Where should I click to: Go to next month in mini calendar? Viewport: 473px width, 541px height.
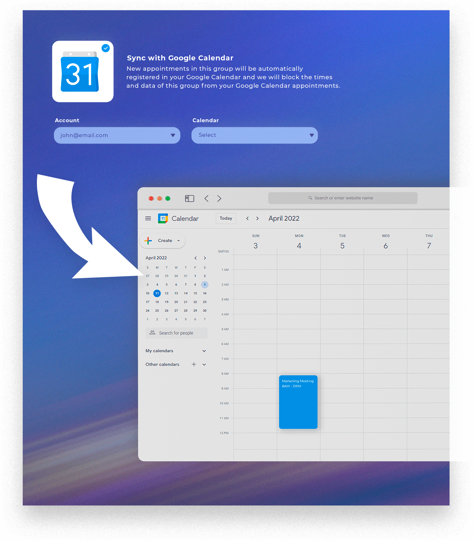pos(205,258)
